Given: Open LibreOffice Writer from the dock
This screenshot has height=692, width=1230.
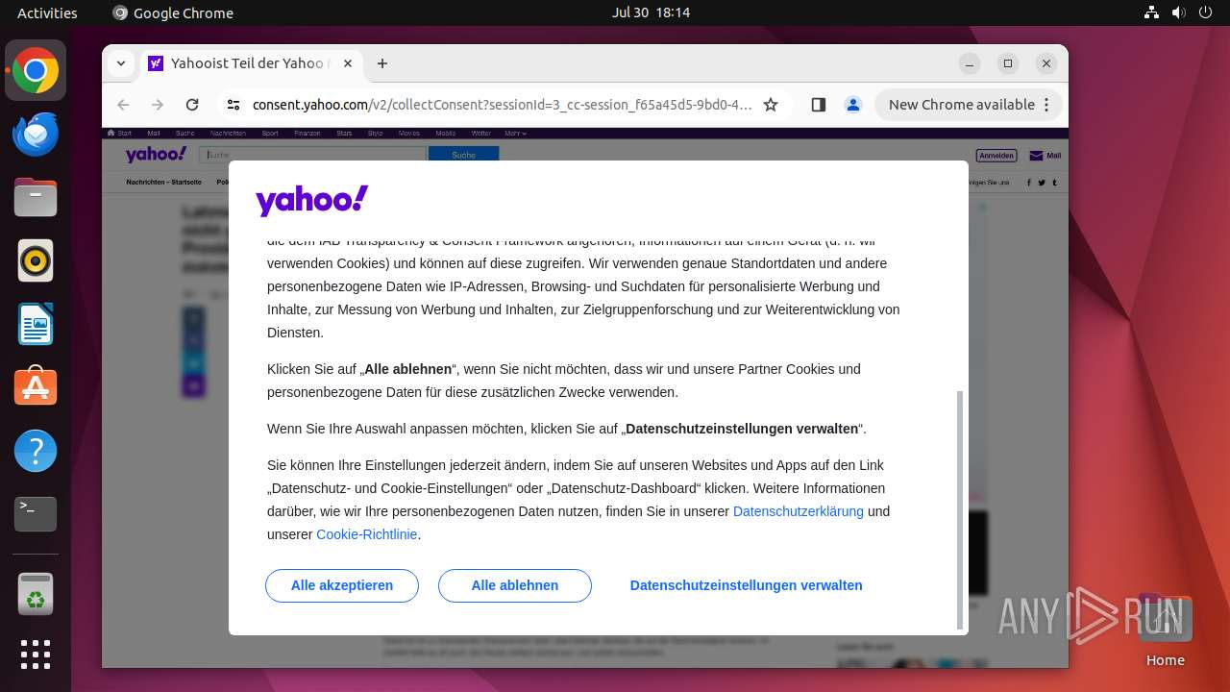Looking at the screenshot, I should pyautogui.click(x=36, y=324).
